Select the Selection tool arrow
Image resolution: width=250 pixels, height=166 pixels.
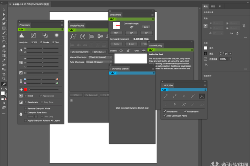point(4,10)
